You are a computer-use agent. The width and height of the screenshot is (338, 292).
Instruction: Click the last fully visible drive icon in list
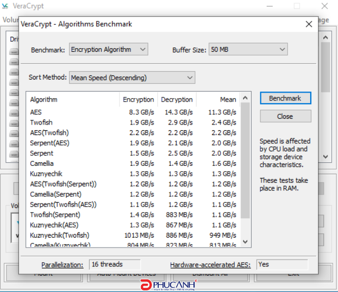click(x=14, y=154)
